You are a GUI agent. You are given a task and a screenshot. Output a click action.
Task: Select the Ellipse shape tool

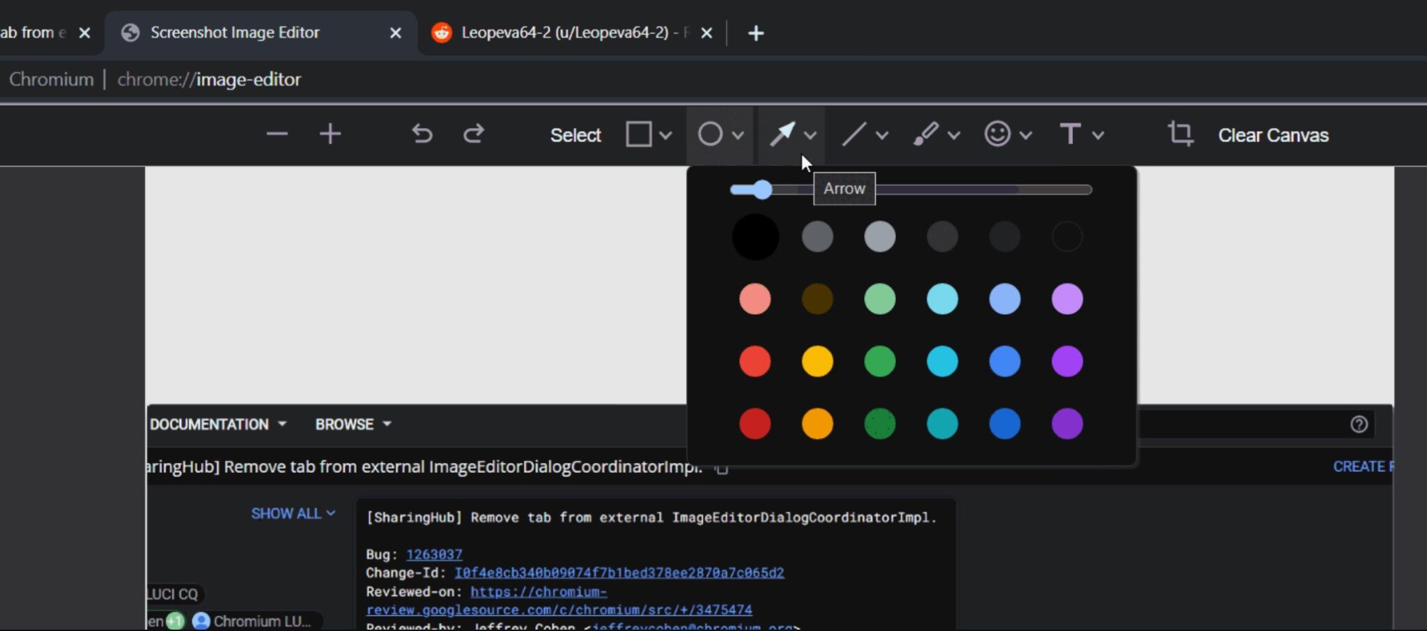[709, 134]
